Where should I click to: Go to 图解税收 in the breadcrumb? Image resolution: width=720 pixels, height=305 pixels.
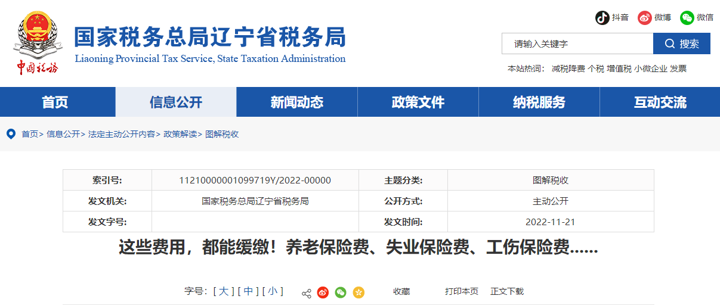coord(222,134)
